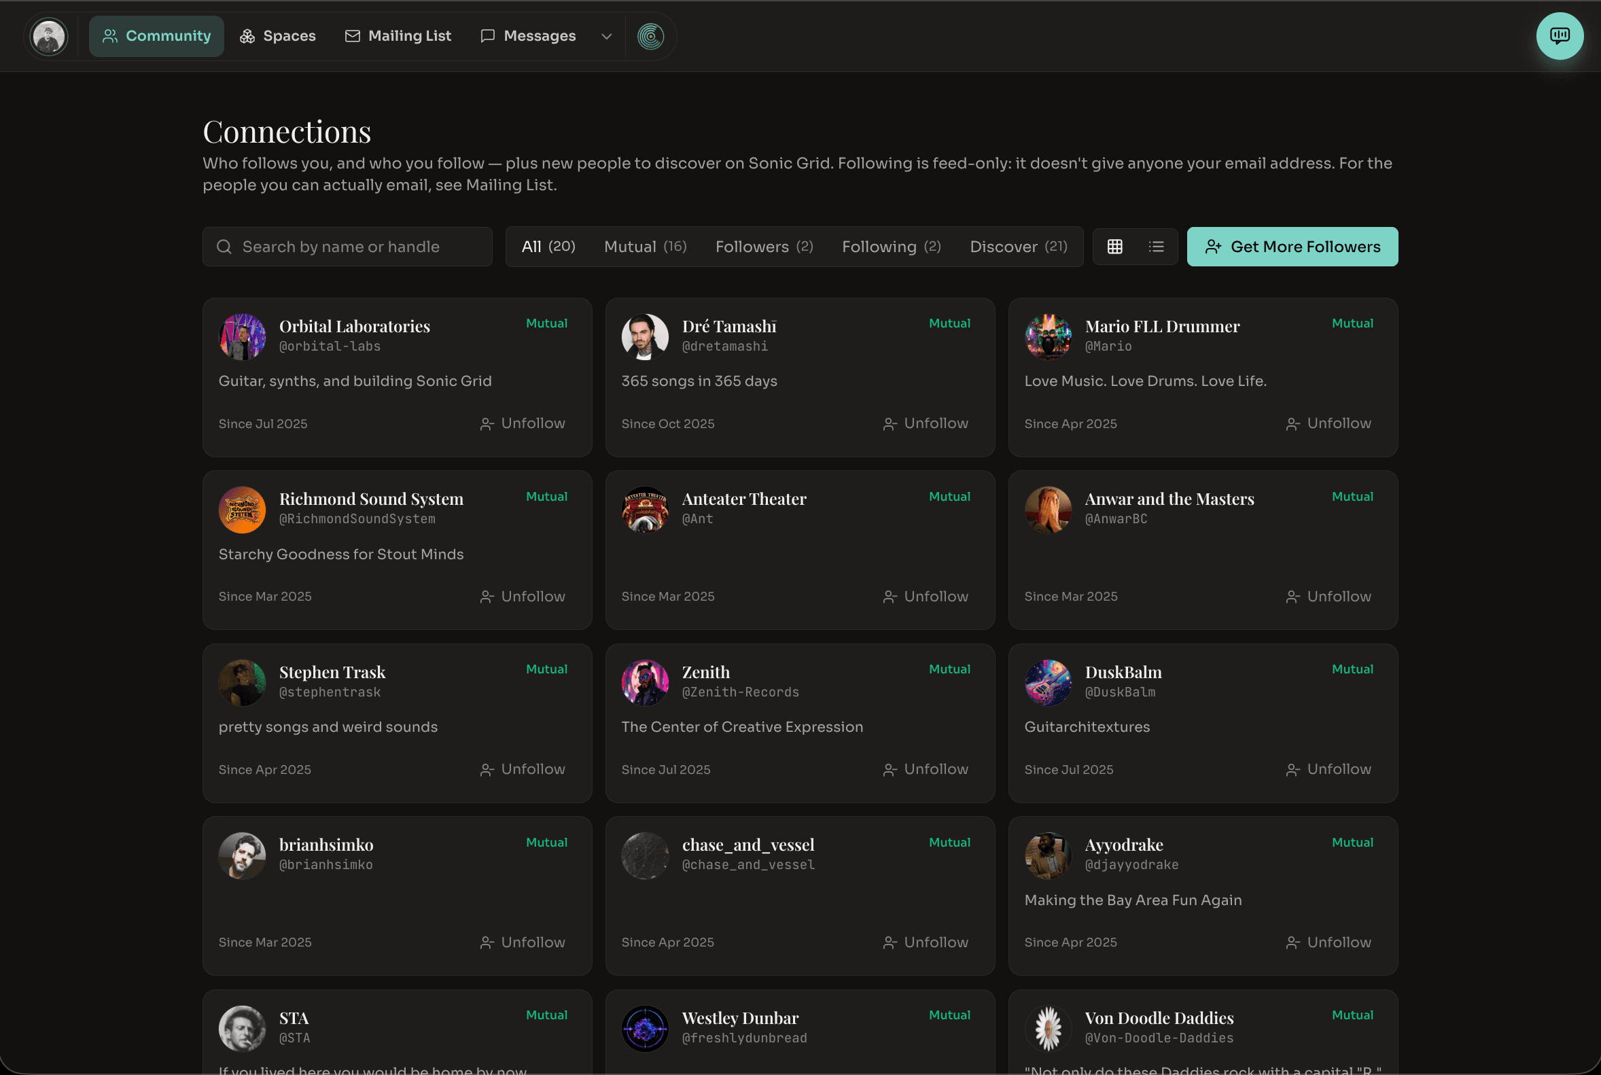Unfollow Dré Tamashī
The width and height of the screenshot is (1601, 1075).
pyautogui.click(x=926, y=424)
